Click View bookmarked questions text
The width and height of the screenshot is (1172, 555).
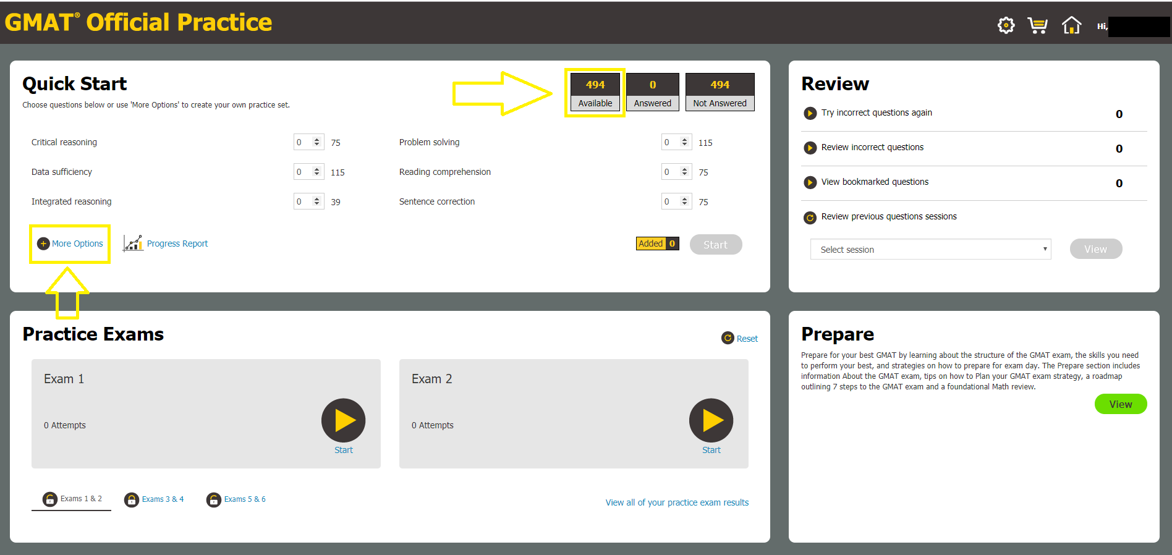tap(875, 182)
